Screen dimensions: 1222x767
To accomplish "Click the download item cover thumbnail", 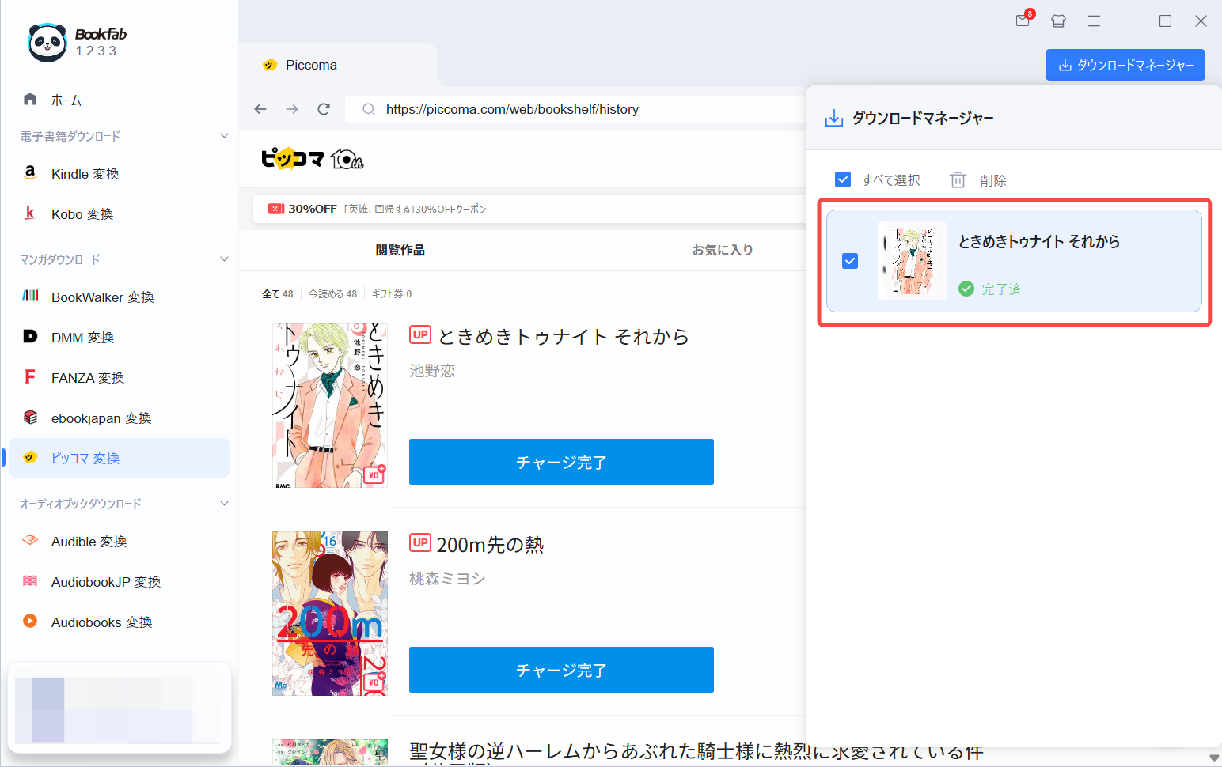I will [912, 261].
